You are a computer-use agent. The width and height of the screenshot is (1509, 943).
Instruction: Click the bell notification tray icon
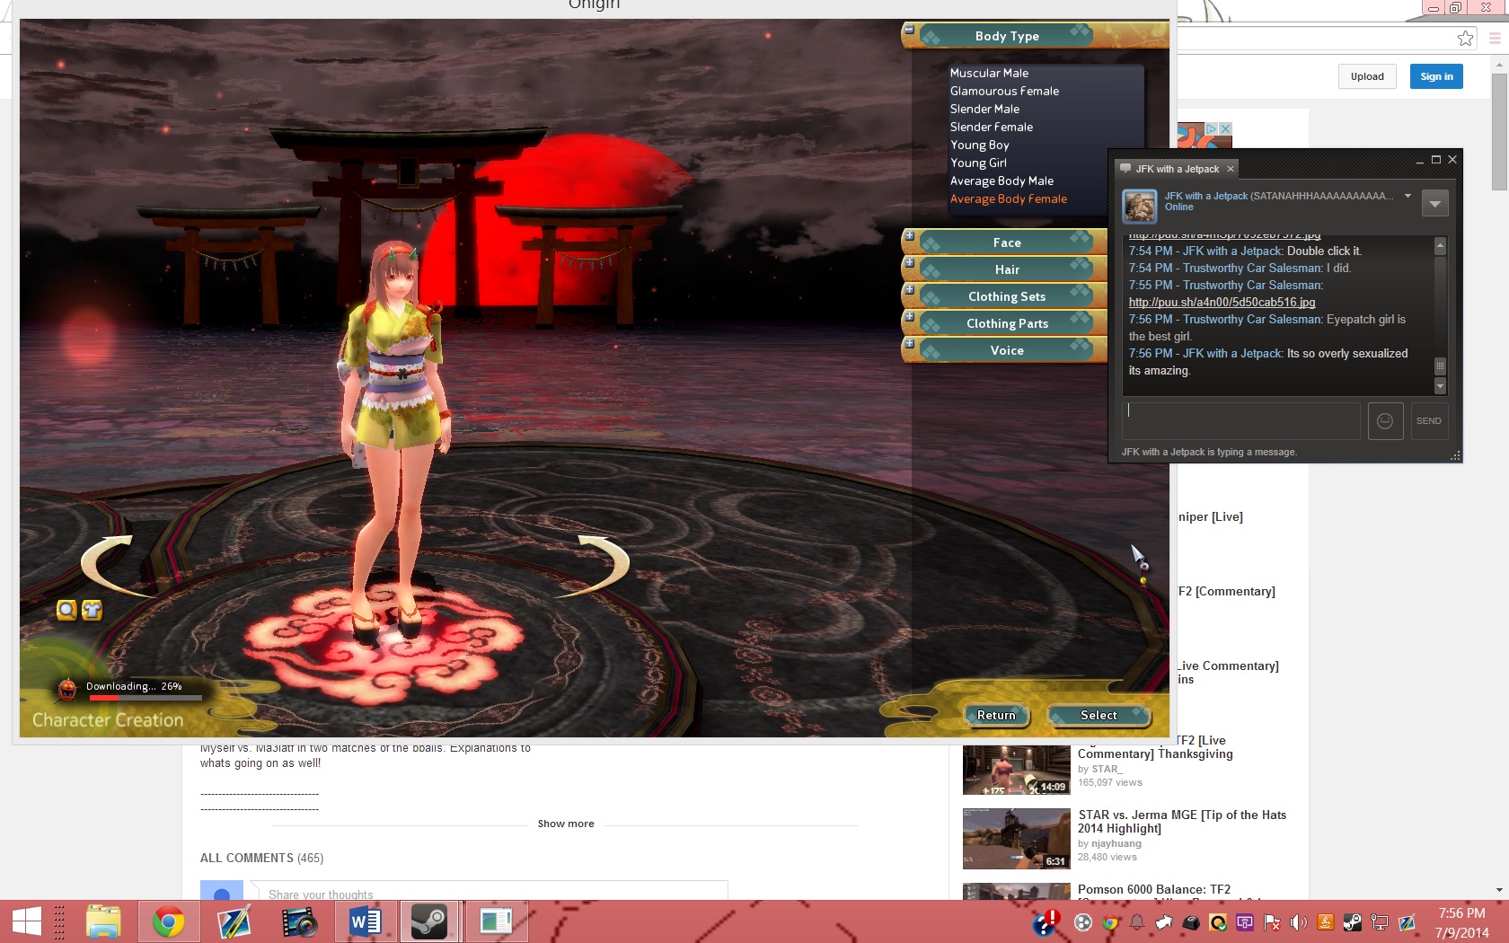tap(1137, 922)
